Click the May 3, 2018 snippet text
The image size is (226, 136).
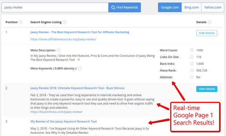tap(90, 131)
